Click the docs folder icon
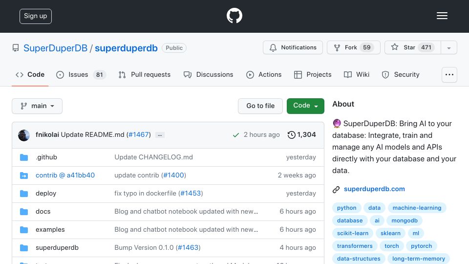 [24, 212]
